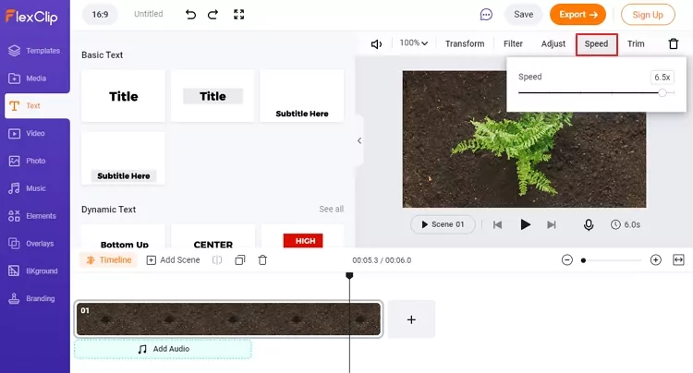This screenshot has width=693, height=373.
Task: Redo the last action
Action: [213, 15]
